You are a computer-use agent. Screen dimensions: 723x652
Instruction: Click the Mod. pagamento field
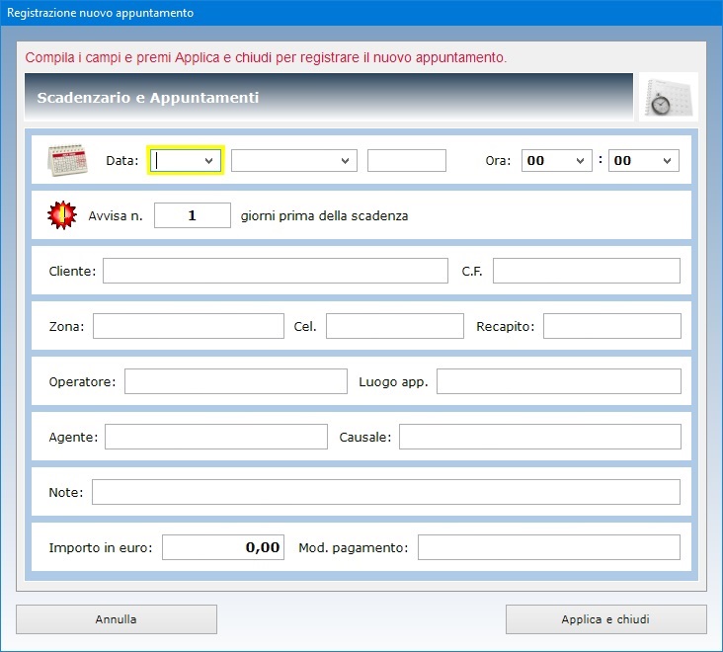point(548,547)
